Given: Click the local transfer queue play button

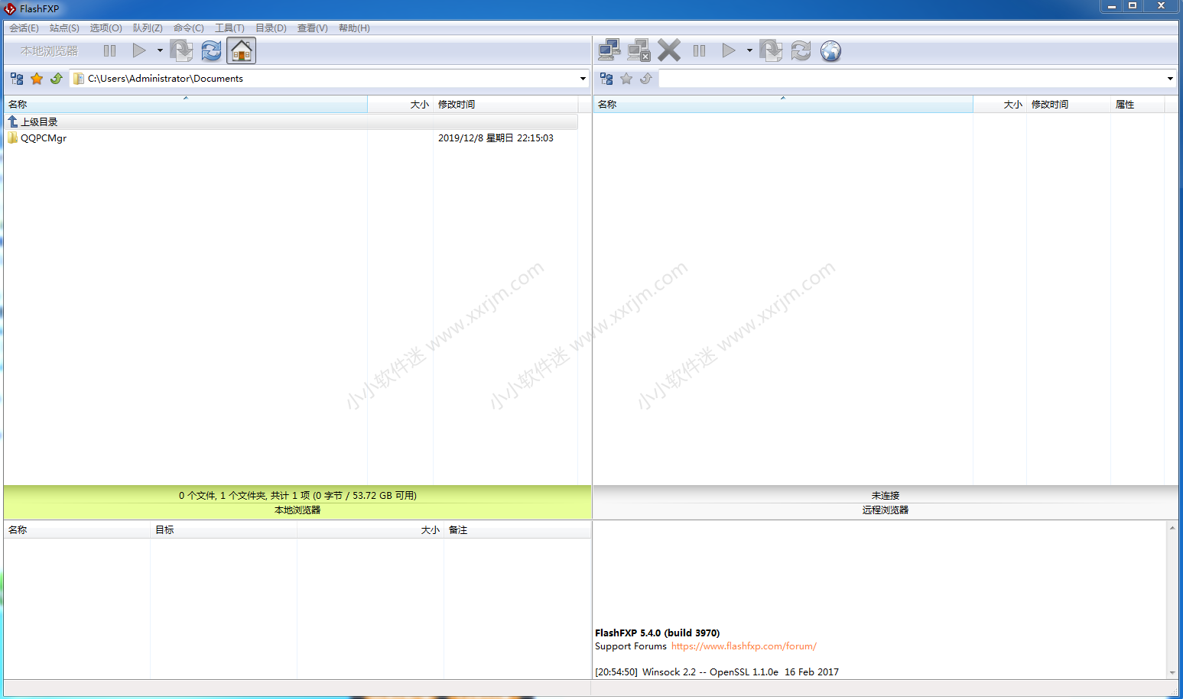Looking at the screenshot, I should pos(139,50).
